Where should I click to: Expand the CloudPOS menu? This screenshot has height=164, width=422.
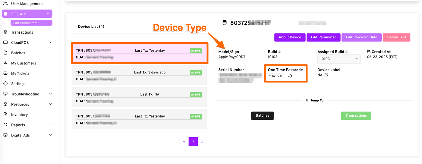click(x=50, y=43)
